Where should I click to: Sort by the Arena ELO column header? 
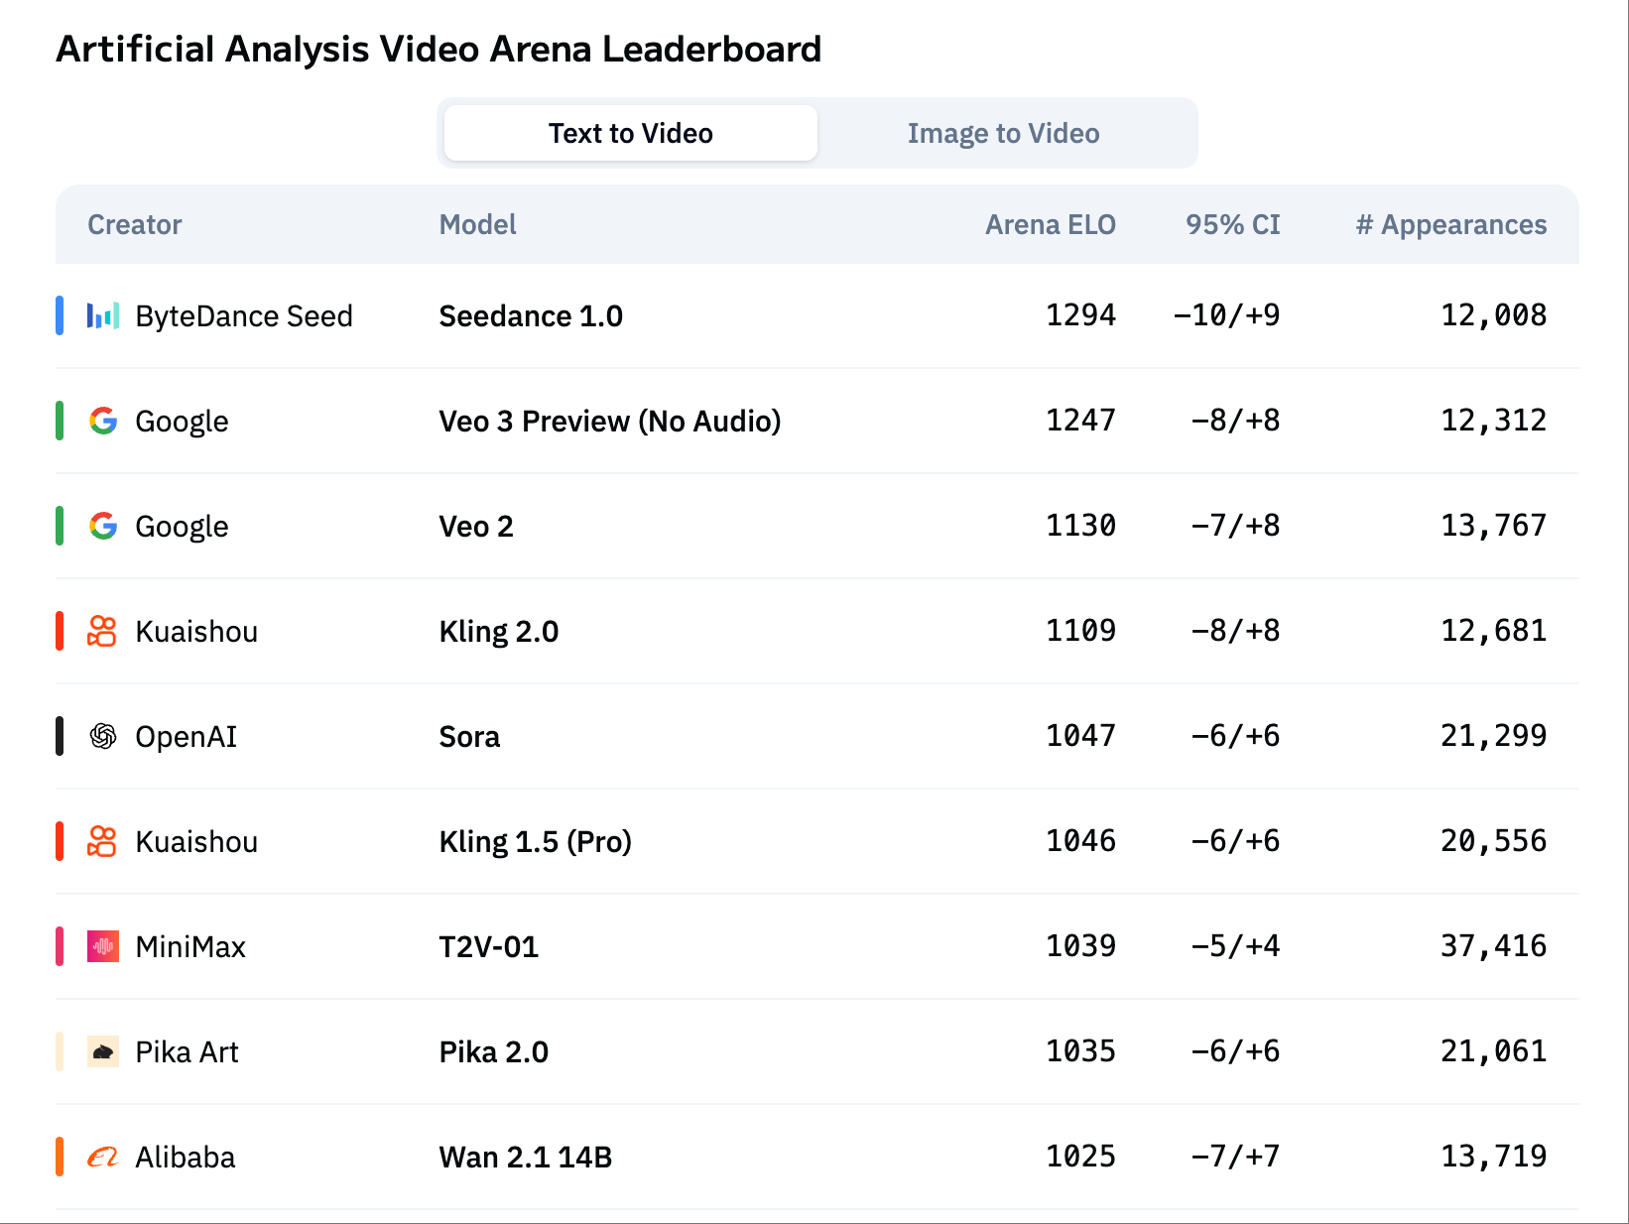coord(1050,224)
